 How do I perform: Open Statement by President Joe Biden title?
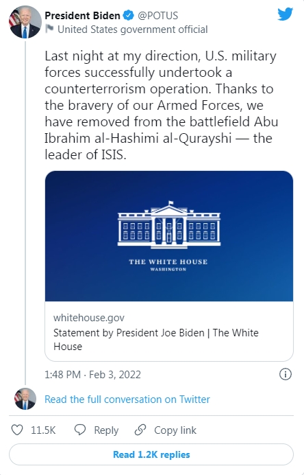coord(156,340)
